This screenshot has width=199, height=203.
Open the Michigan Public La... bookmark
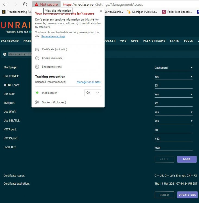(x=142, y=12)
